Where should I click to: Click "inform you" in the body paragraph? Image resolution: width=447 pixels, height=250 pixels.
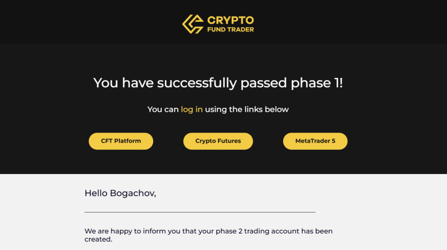coord(161,231)
